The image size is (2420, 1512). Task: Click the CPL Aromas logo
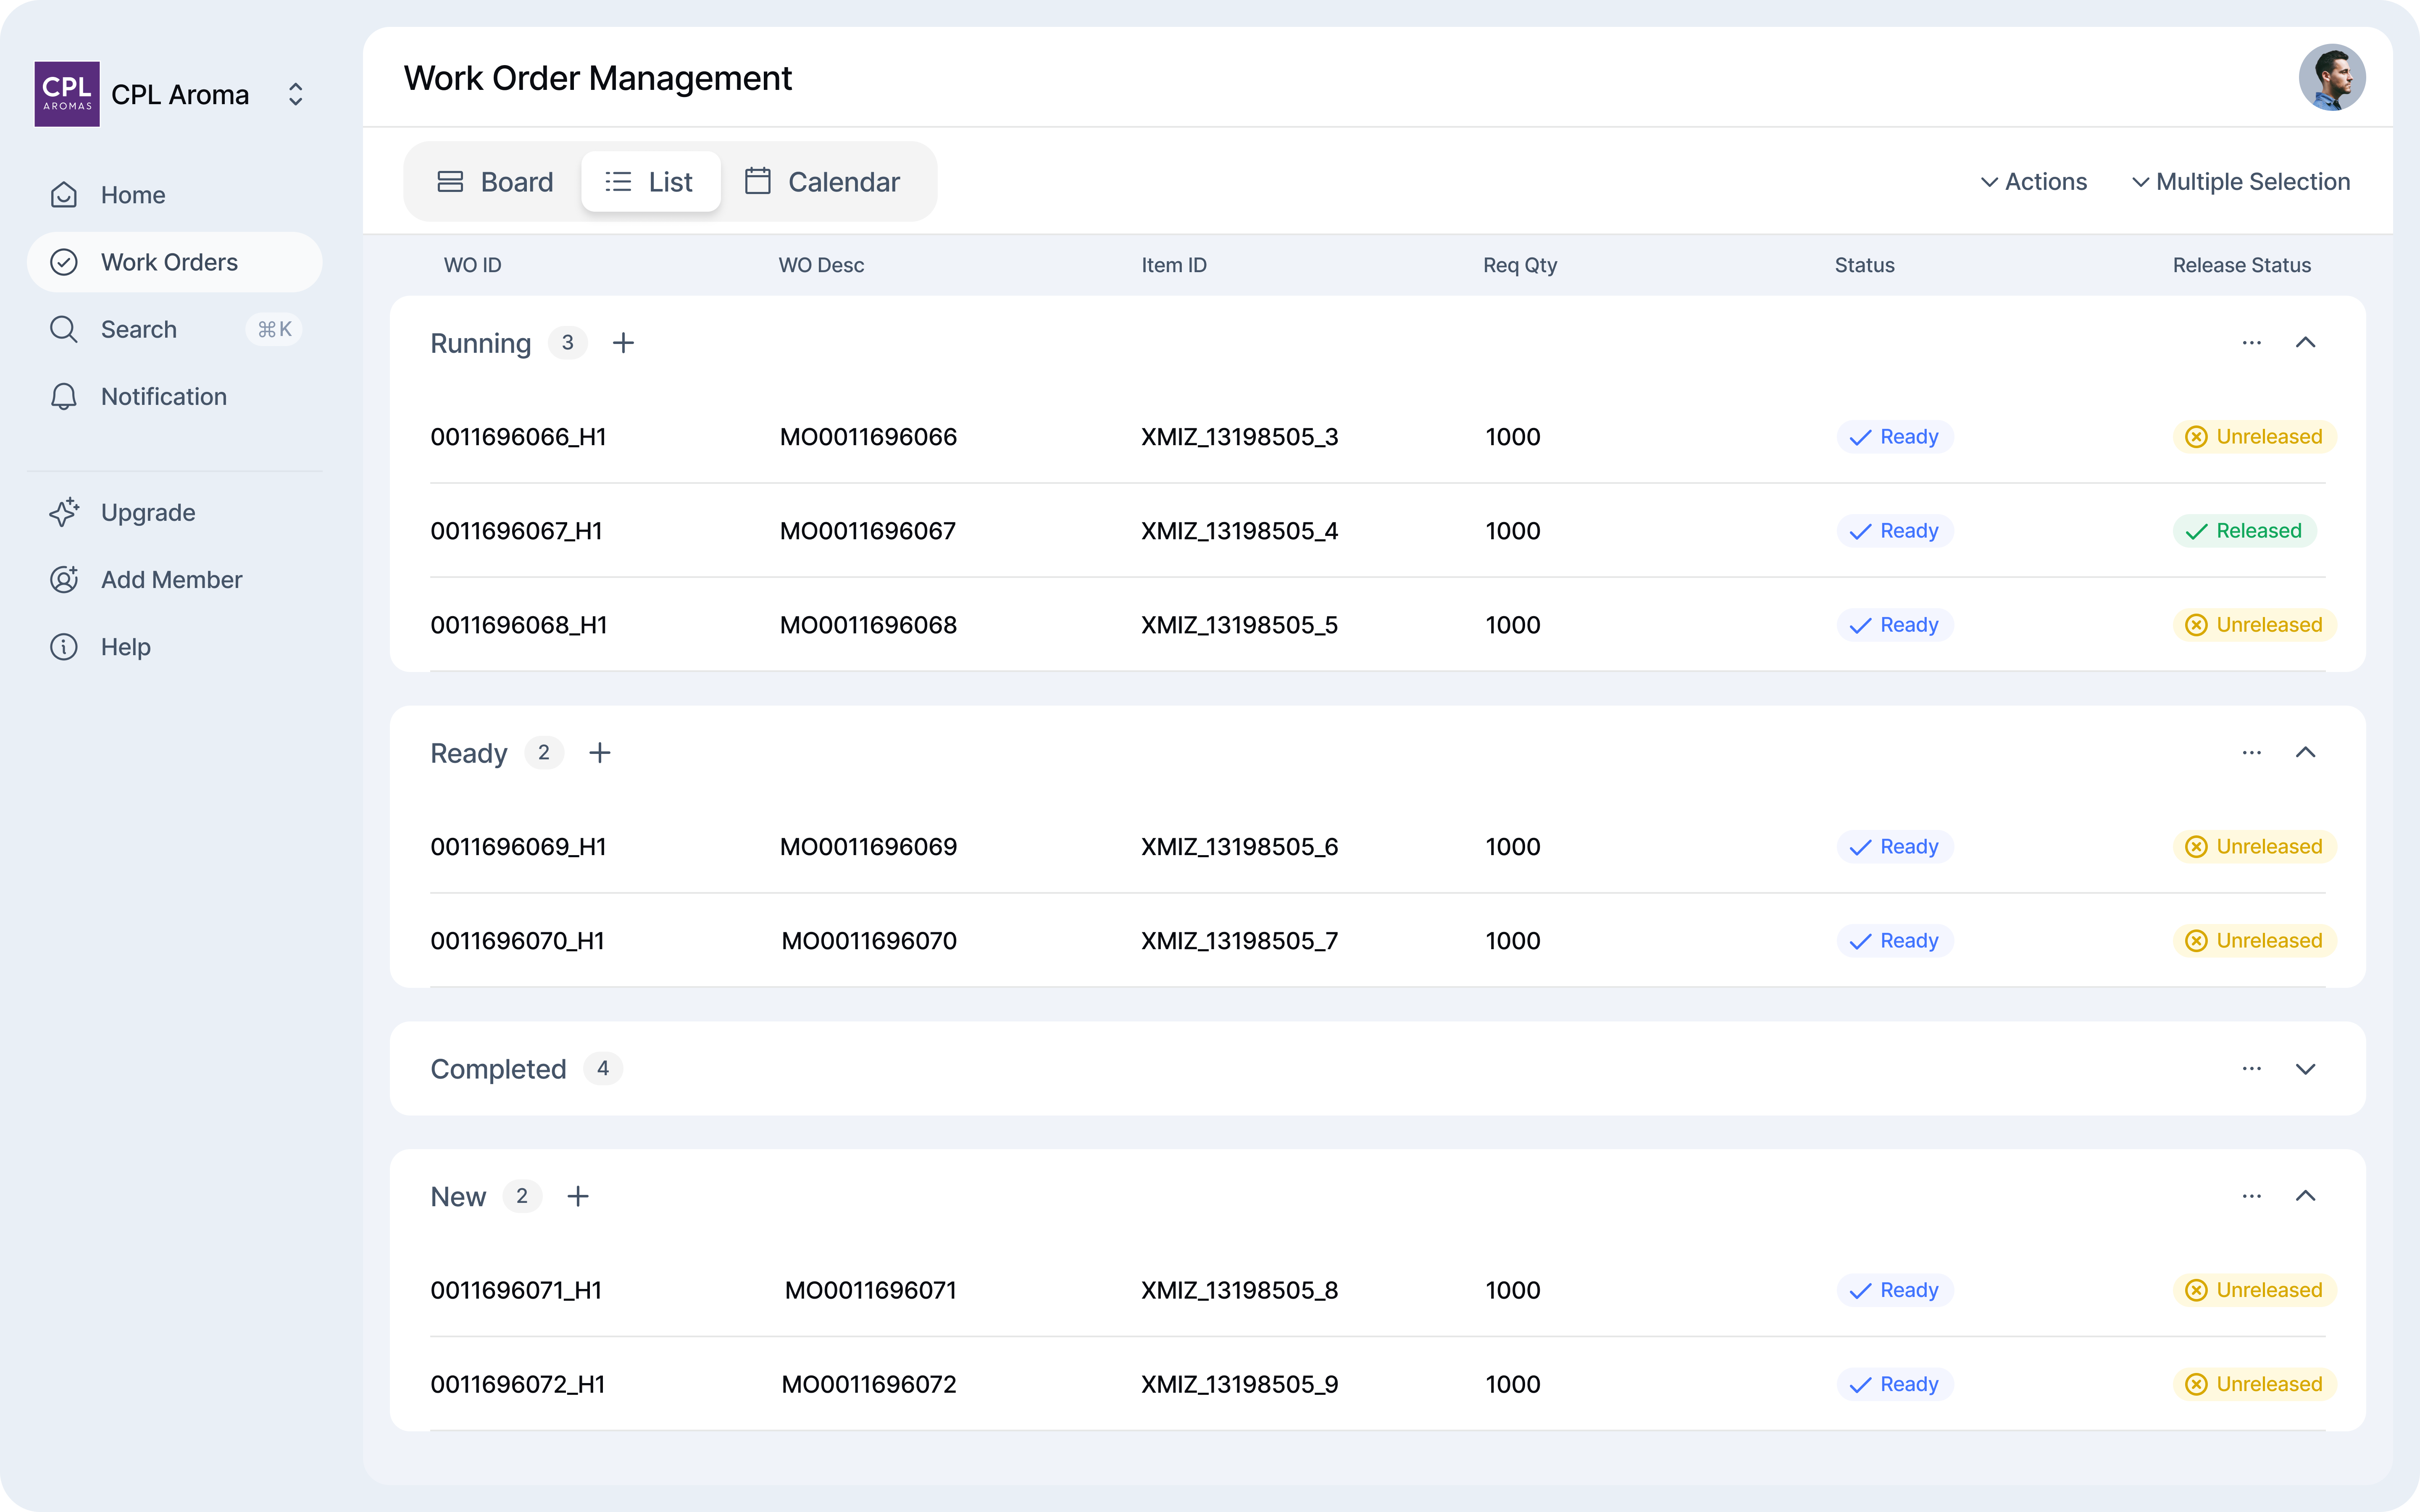click(x=67, y=94)
